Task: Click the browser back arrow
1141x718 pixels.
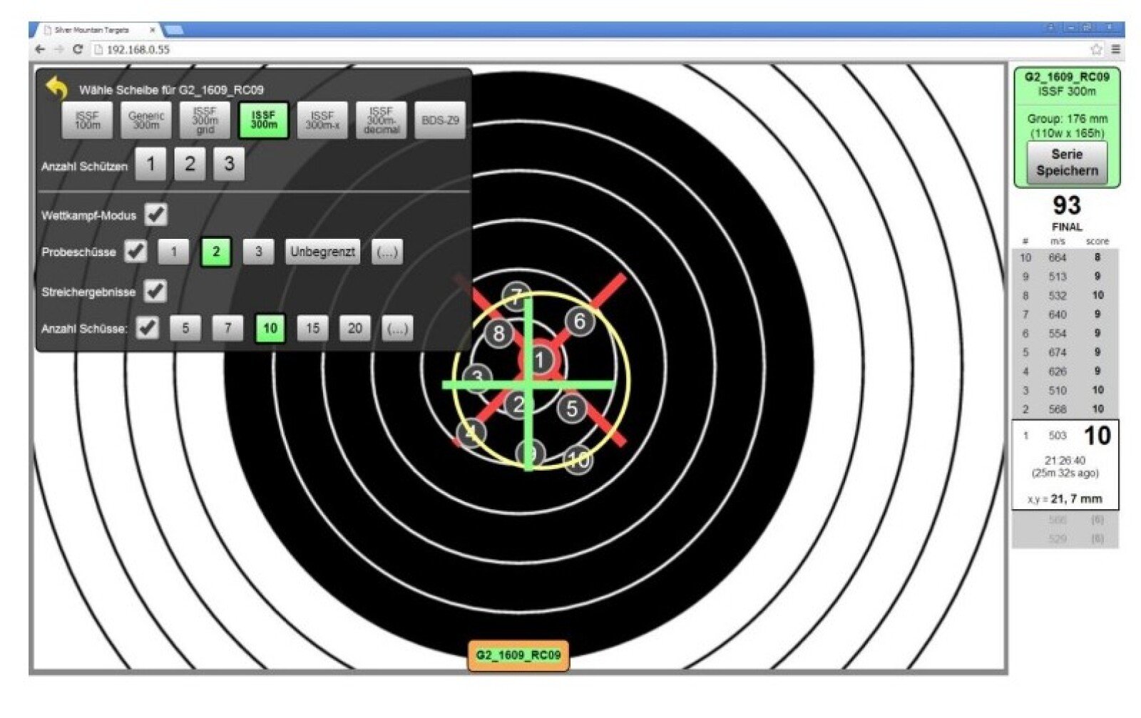Action: (40, 49)
